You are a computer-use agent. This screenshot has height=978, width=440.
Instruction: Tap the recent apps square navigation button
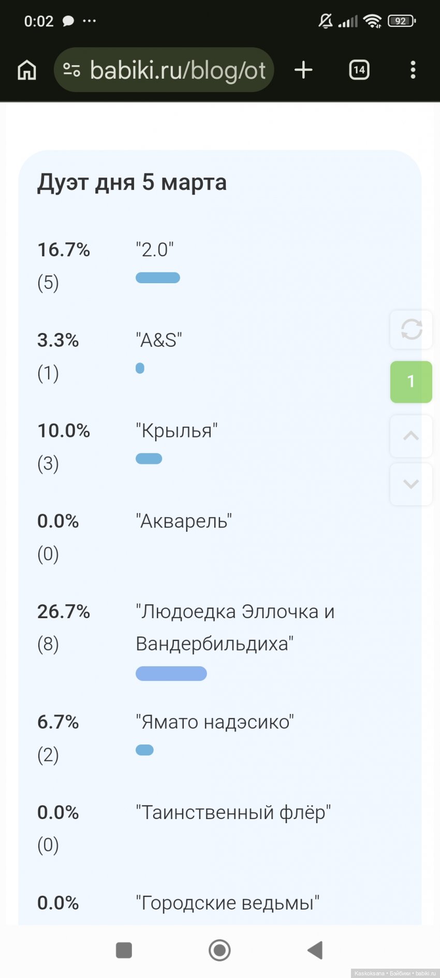click(123, 951)
